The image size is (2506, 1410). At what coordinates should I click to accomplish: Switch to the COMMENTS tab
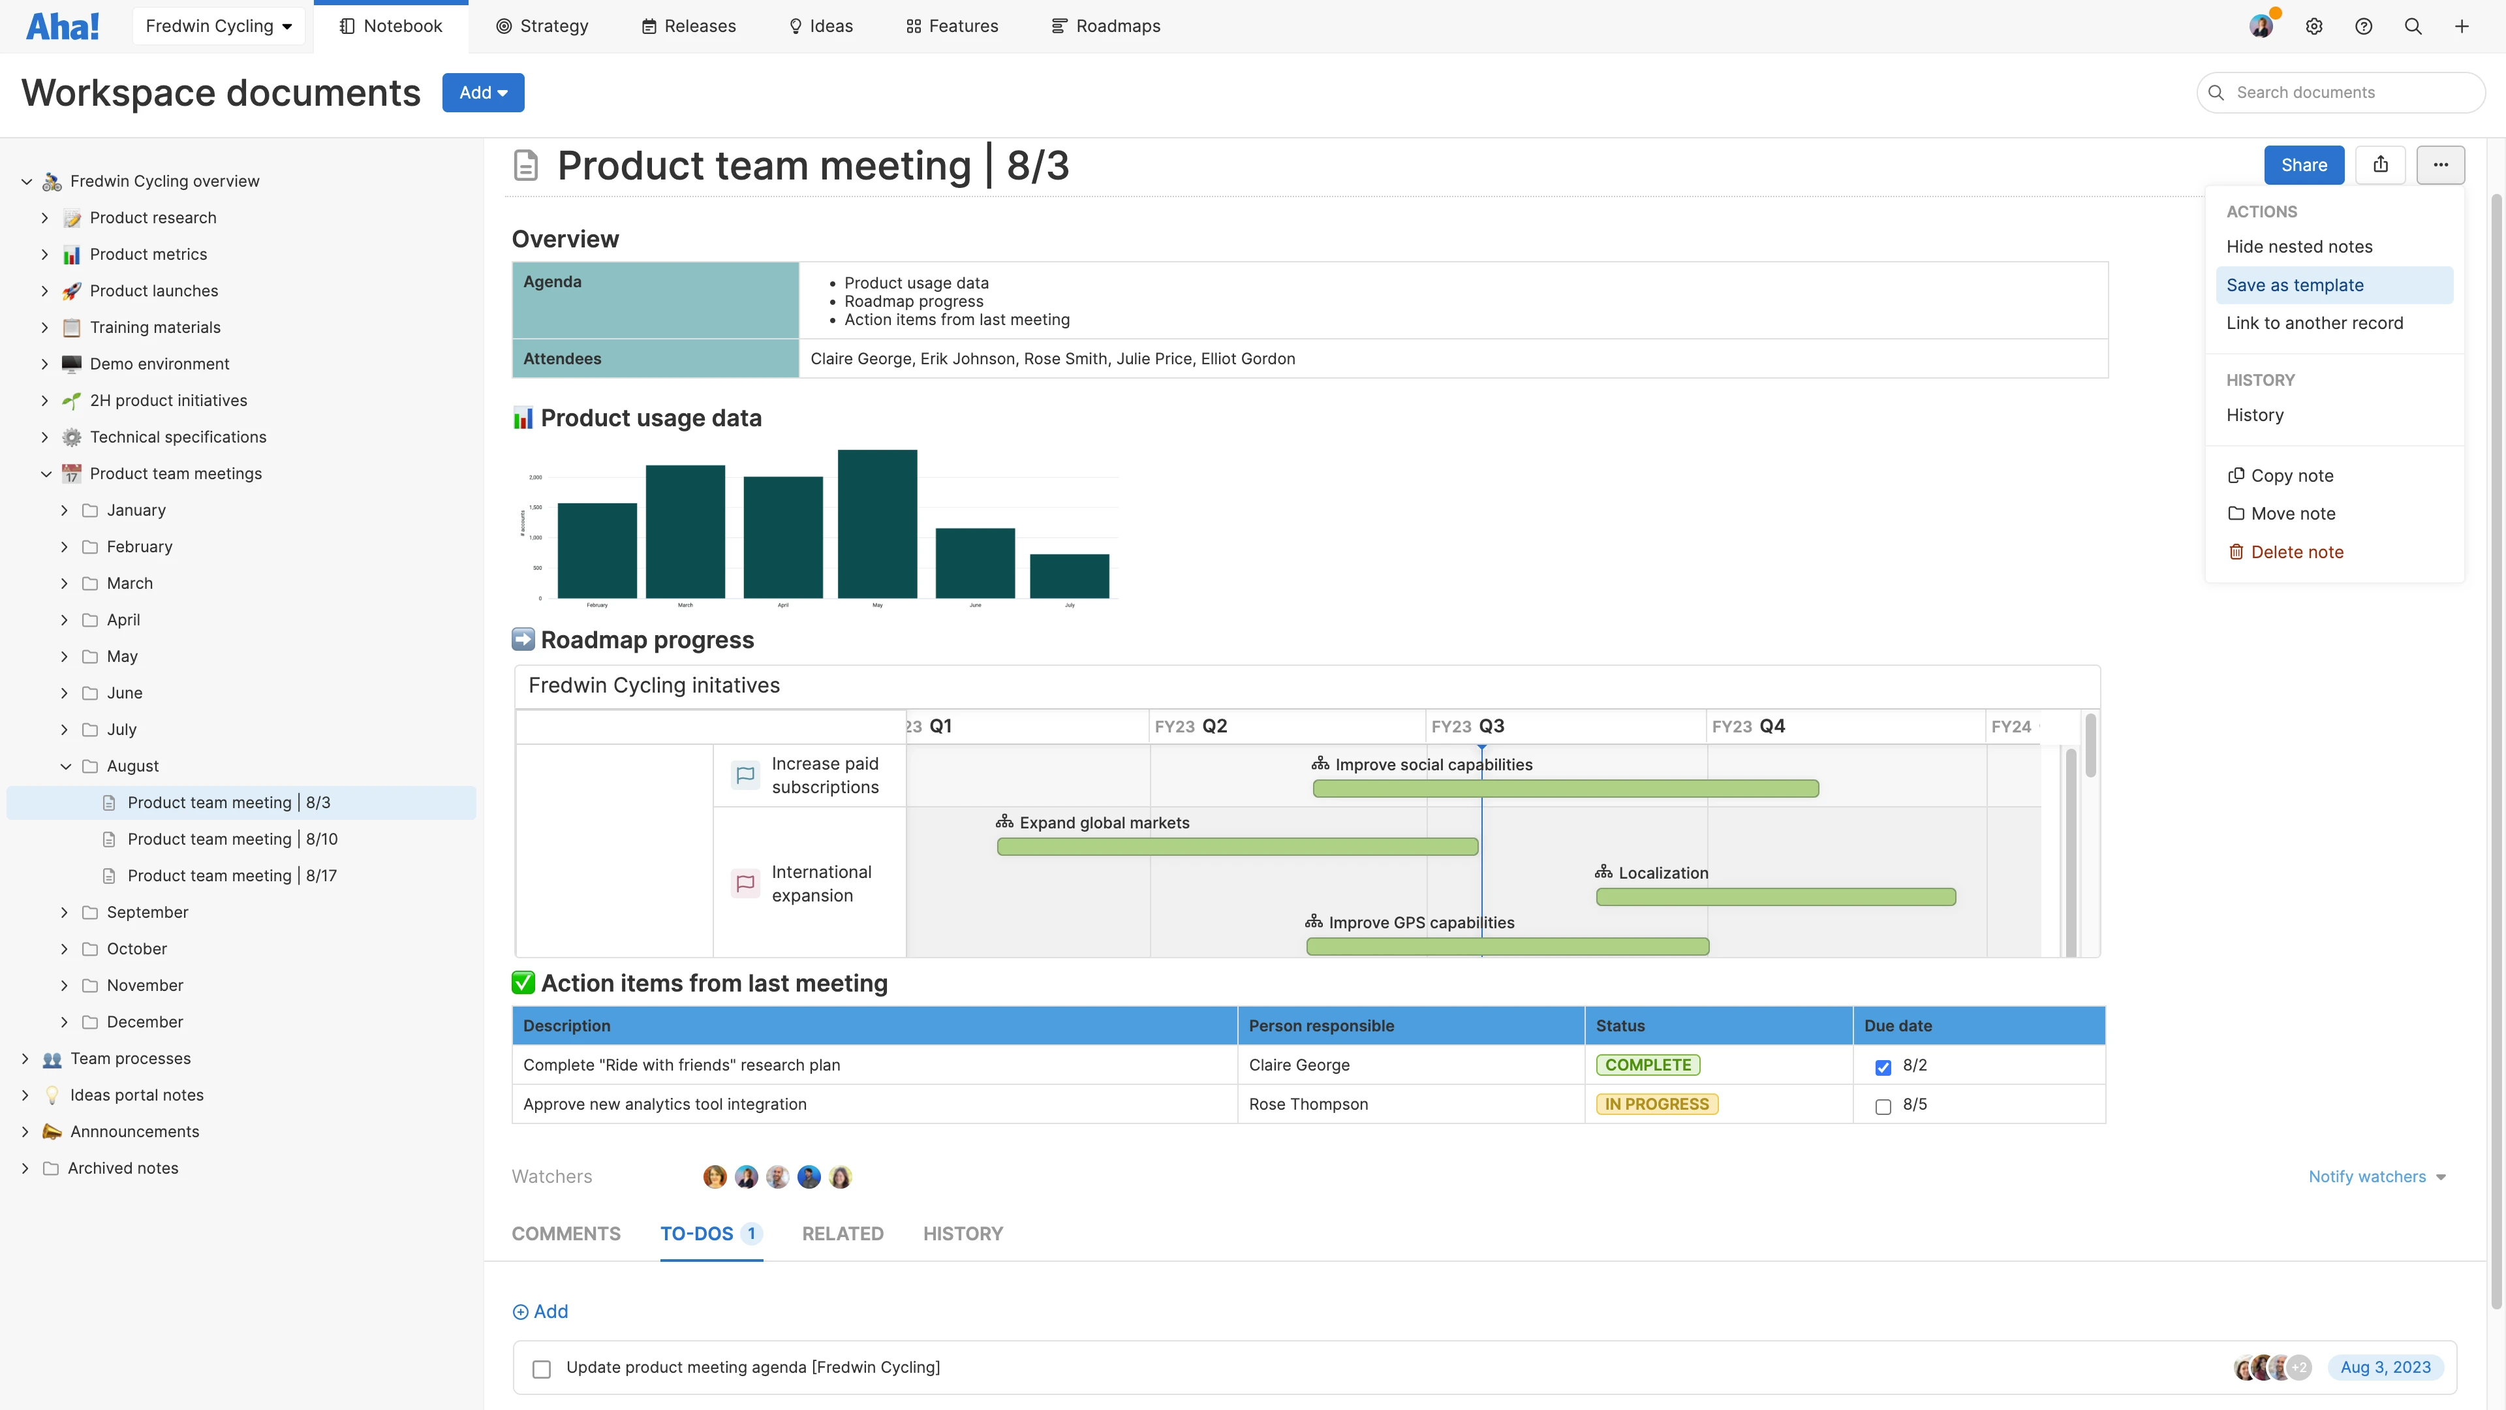(x=565, y=1233)
